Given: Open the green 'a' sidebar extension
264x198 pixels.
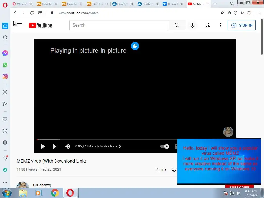Looking at the screenshot, I should [5, 170].
